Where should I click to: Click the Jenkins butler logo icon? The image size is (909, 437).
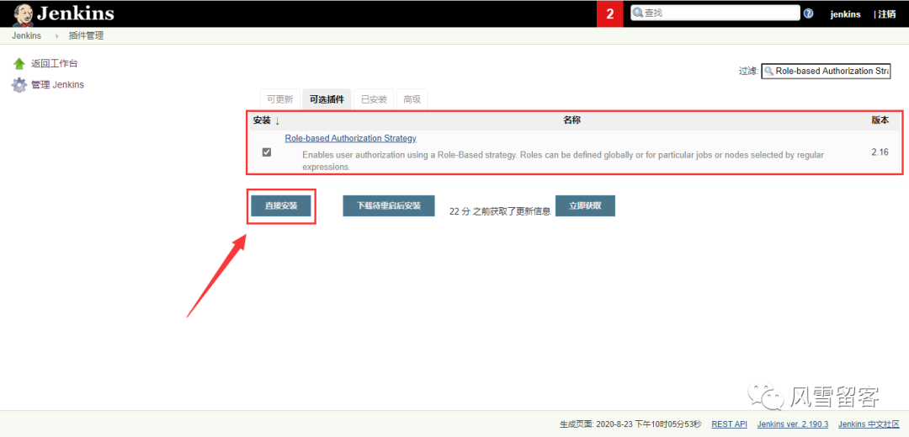point(23,13)
